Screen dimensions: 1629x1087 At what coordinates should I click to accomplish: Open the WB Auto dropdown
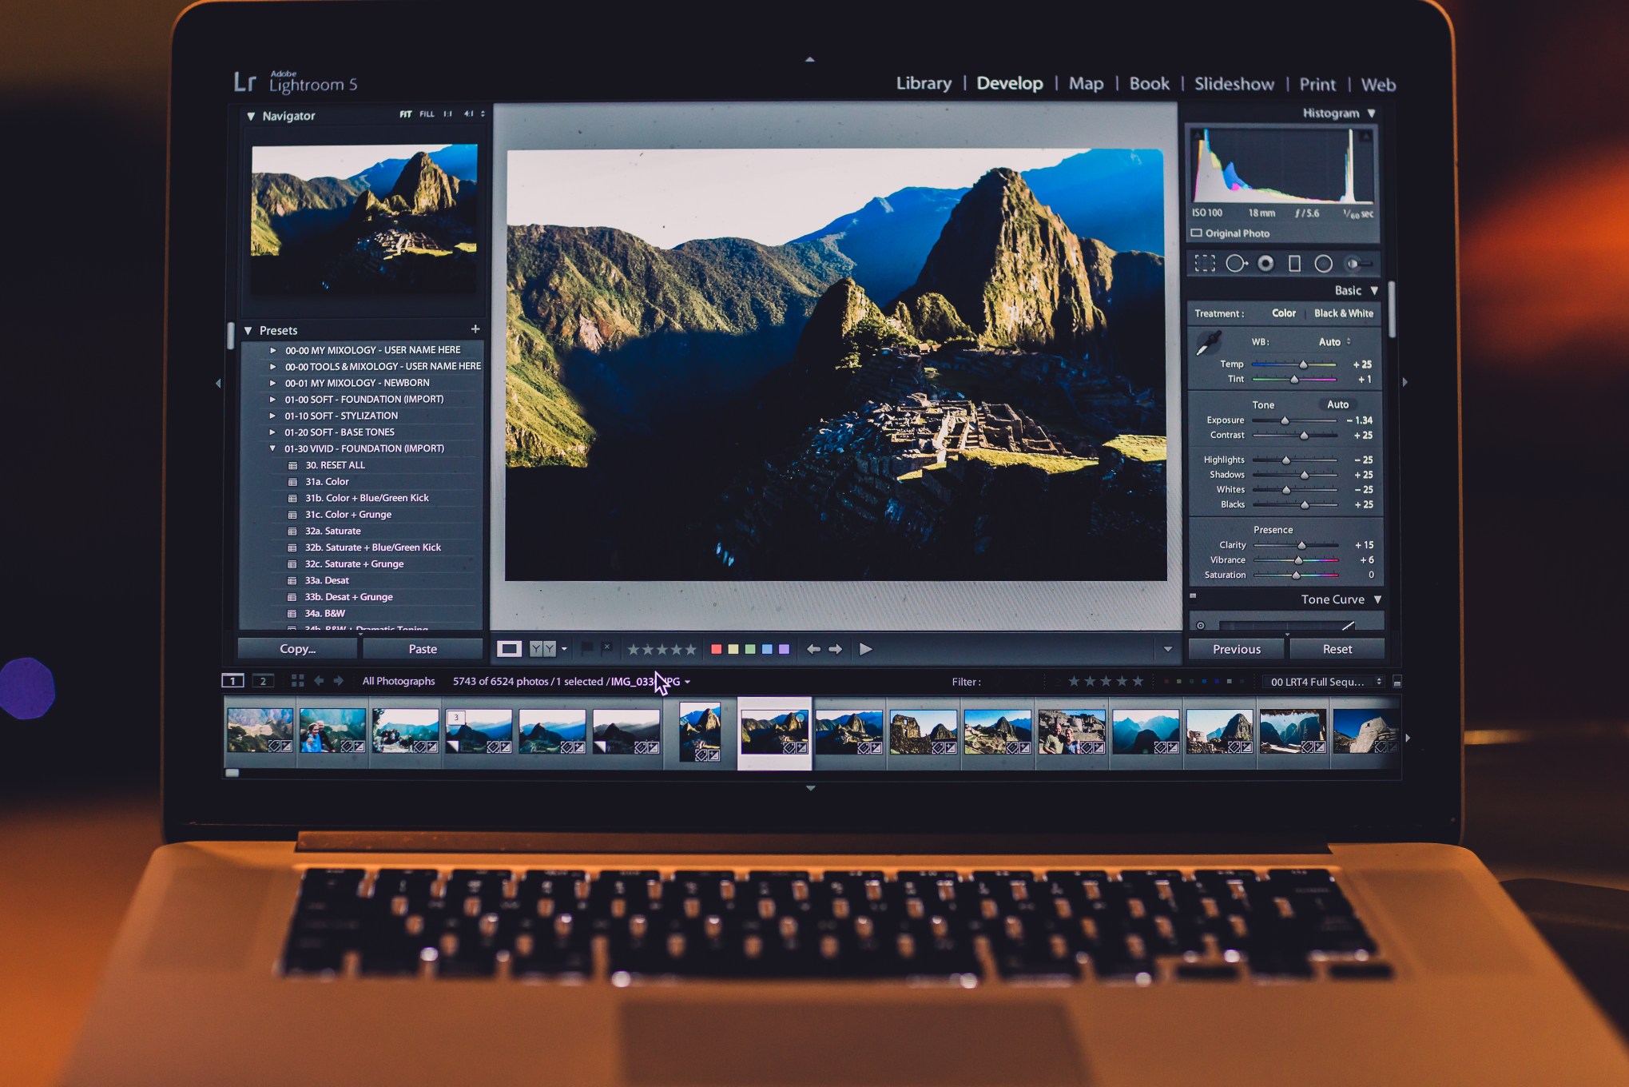coord(1334,342)
